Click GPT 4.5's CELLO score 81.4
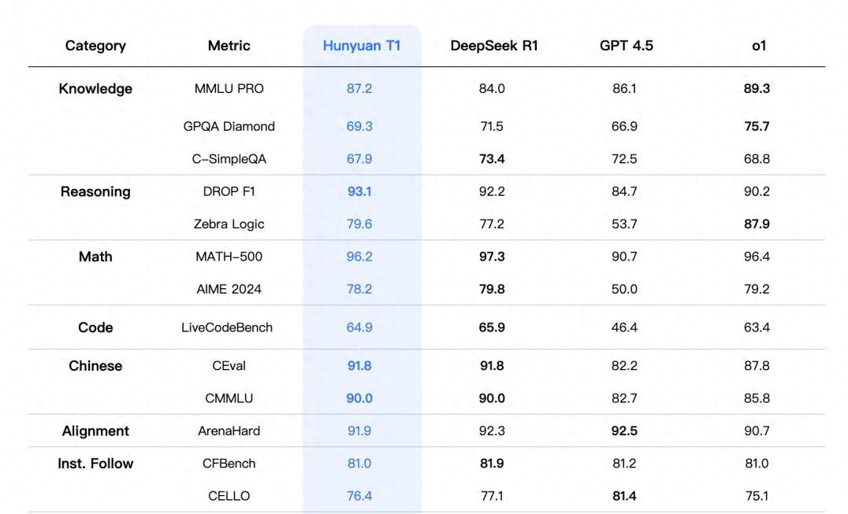The width and height of the screenshot is (848, 514). [x=624, y=496]
